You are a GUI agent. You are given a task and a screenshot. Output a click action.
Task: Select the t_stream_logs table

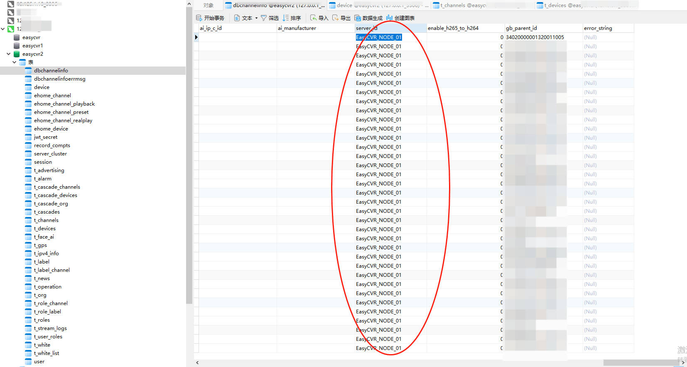tap(50, 328)
